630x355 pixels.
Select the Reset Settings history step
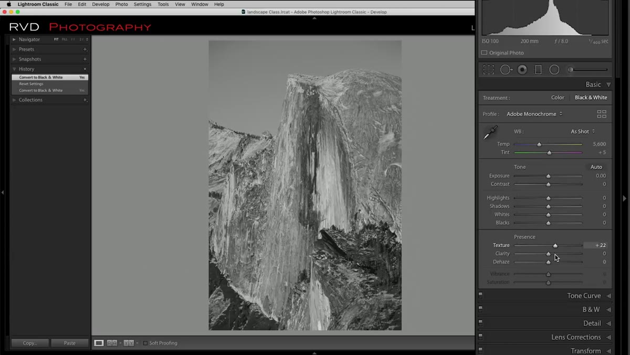pos(50,84)
